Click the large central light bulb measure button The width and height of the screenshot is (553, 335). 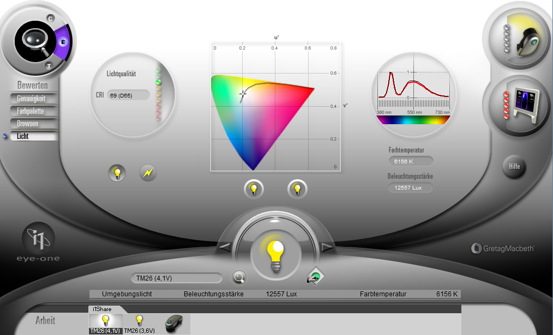point(276,255)
